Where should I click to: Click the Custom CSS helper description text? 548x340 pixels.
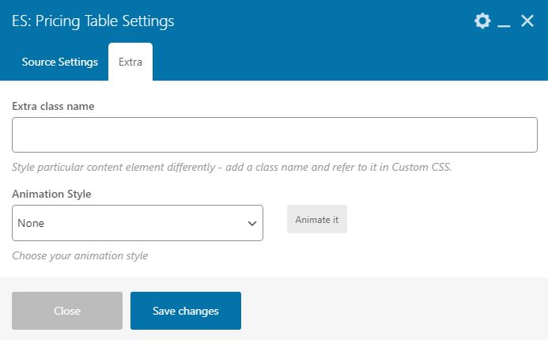click(232, 167)
